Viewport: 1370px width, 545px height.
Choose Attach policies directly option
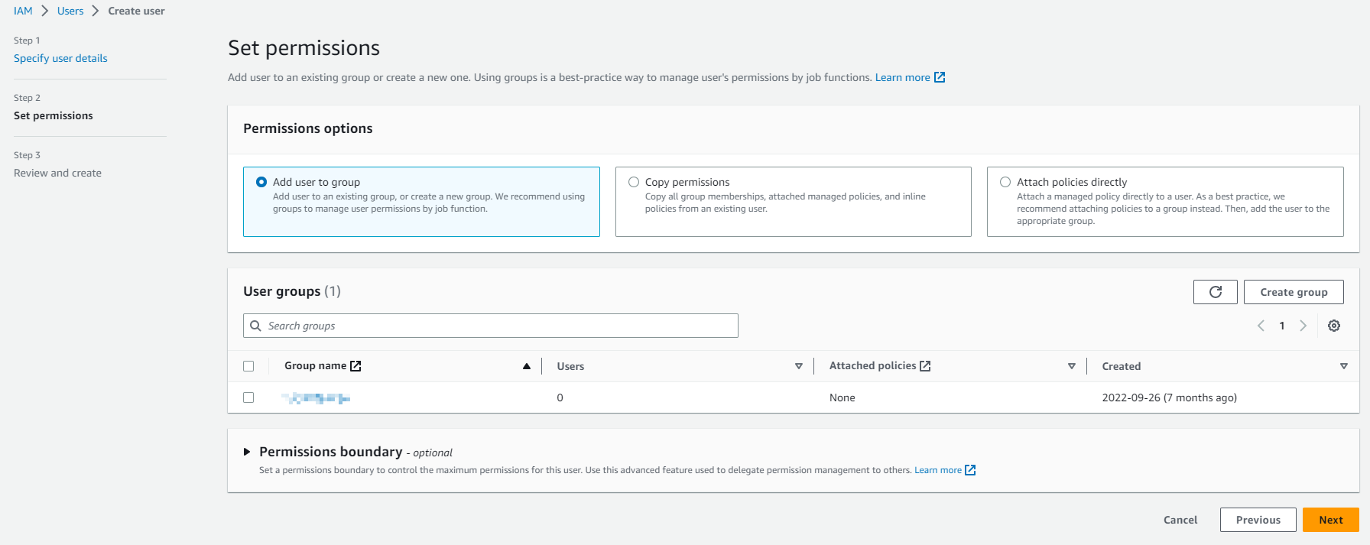1005,182
